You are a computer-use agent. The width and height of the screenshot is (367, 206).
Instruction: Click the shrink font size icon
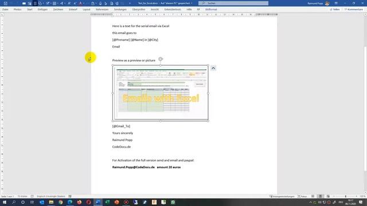tap(75, 3)
